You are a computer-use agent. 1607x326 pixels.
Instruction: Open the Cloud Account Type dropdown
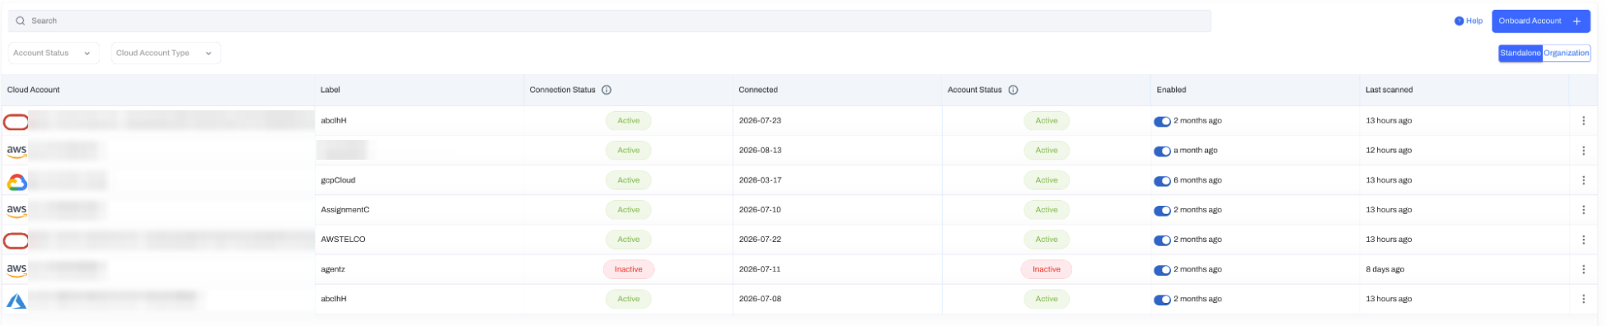[166, 53]
